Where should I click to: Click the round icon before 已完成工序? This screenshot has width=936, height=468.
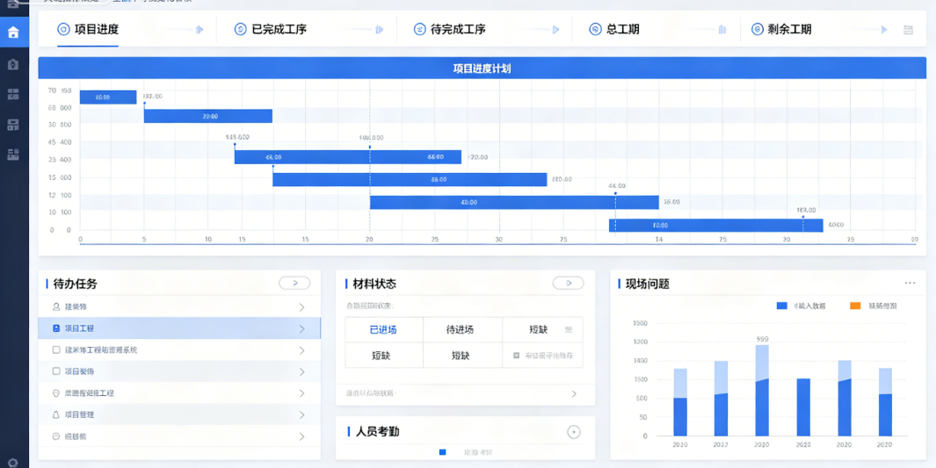[241, 29]
